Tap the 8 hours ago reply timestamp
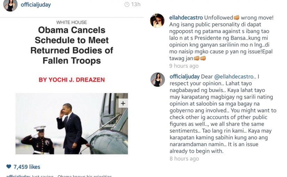Viewport: 287px width, 177px height. [x=184, y=159]
